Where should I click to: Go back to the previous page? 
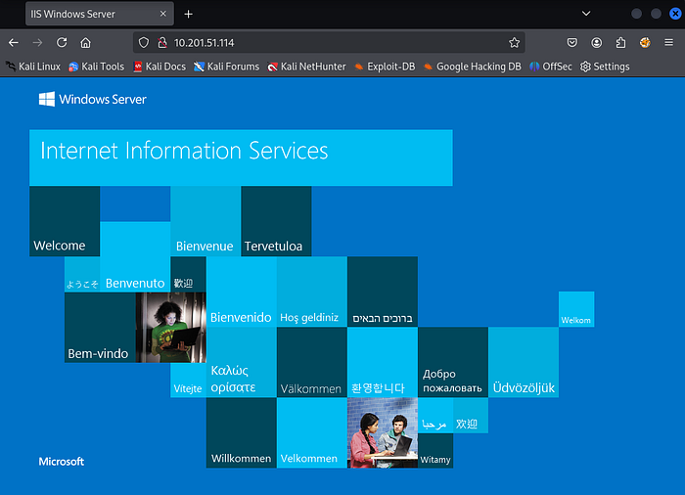click(x=14, y=43)
